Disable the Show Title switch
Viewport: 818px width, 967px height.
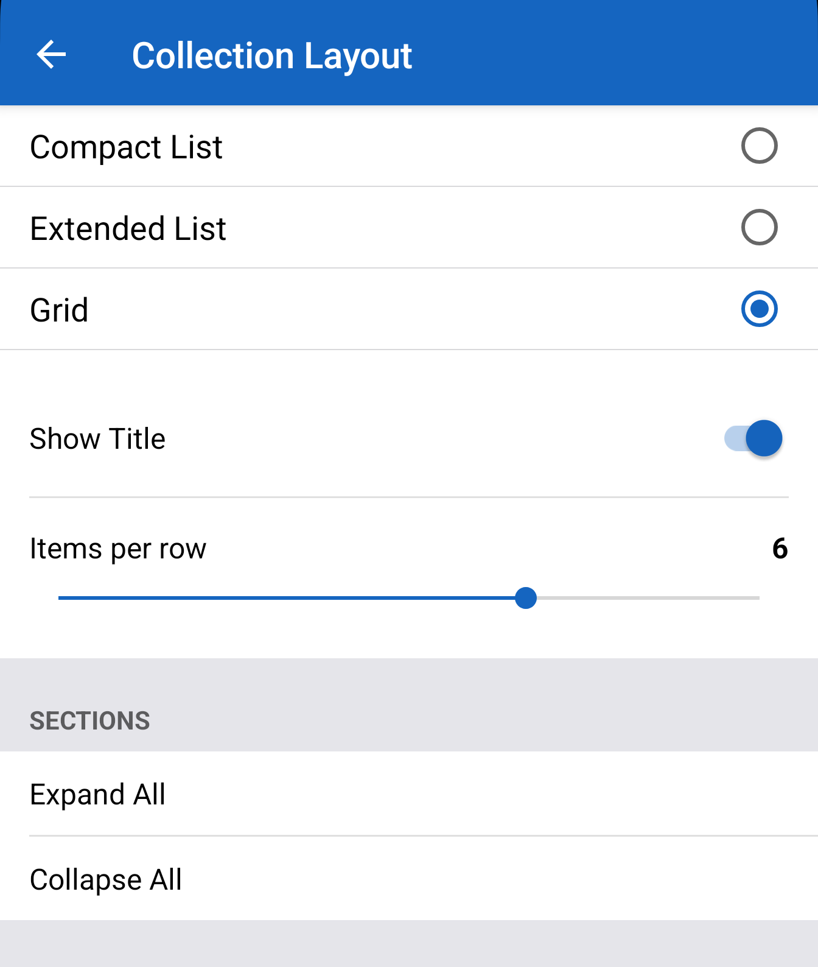coord(753,438)
